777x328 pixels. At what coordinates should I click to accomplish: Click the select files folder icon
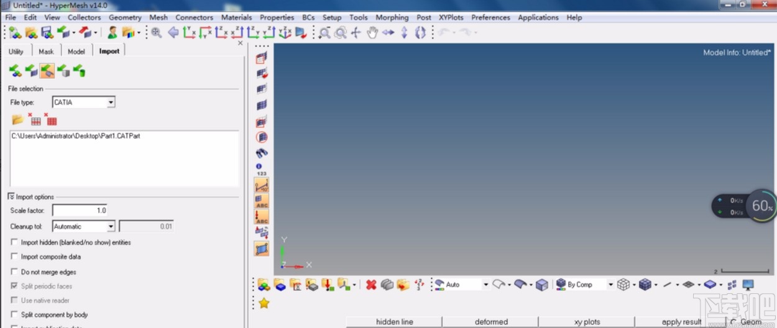click(x=17, y=119)
